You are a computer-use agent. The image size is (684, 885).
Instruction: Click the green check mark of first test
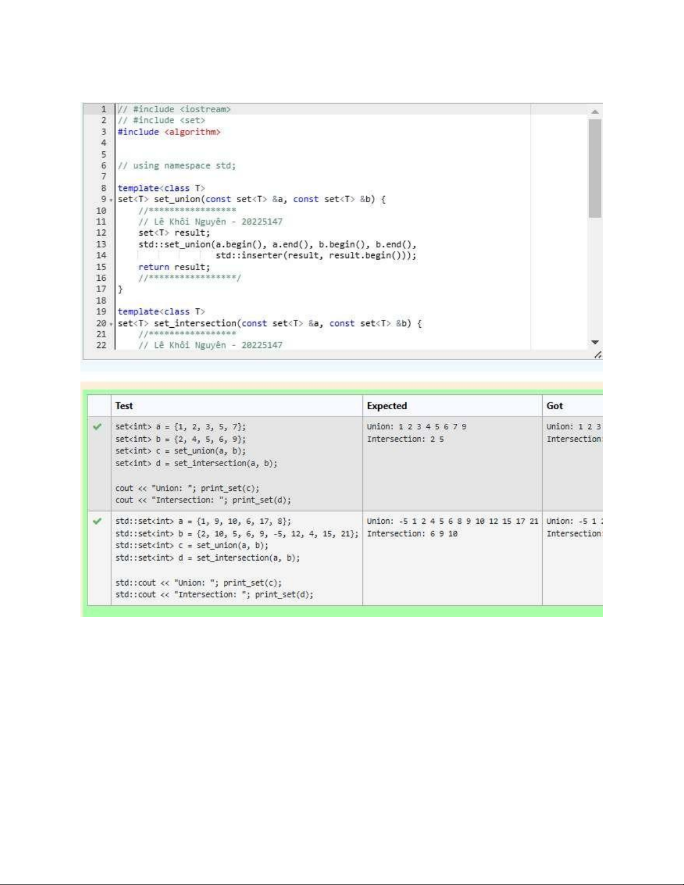click(x=98, y=427)
